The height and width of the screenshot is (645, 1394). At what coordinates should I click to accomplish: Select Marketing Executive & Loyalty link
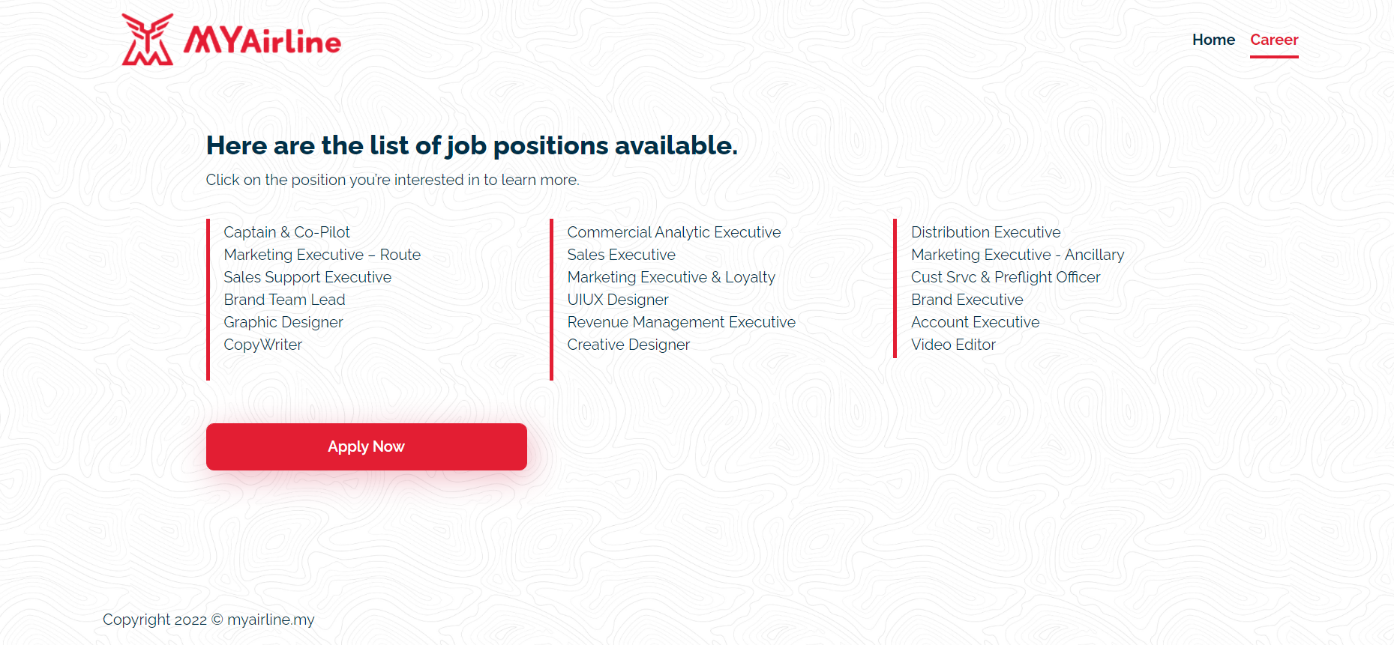[671, 277]
